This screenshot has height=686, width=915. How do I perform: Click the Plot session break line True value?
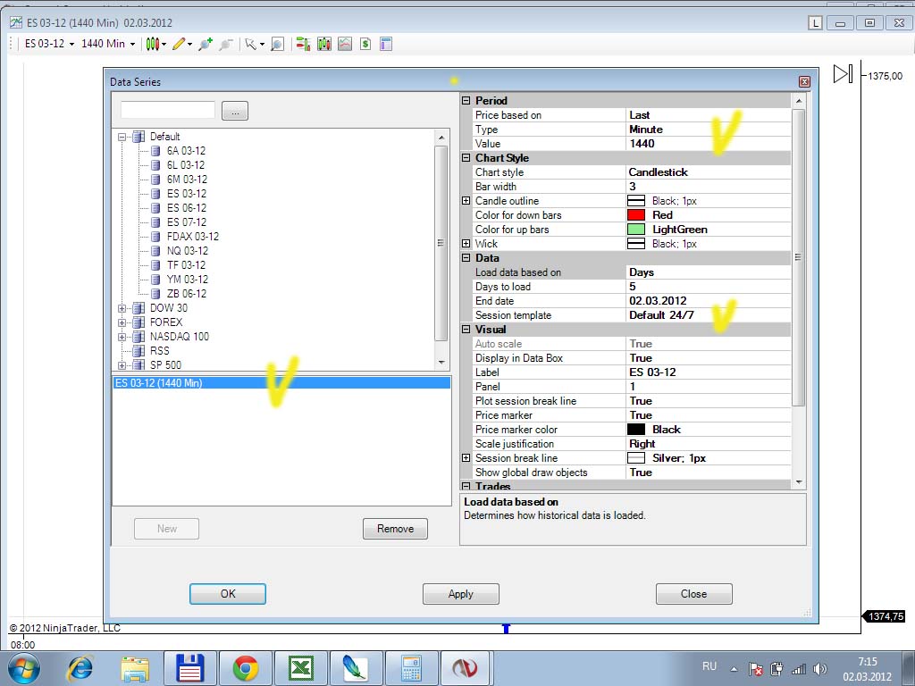(x=709, y=401)
